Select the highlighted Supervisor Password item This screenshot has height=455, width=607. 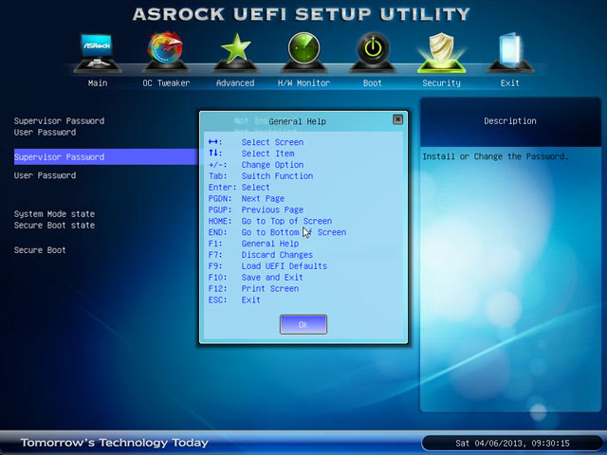[x=105, y=156]
